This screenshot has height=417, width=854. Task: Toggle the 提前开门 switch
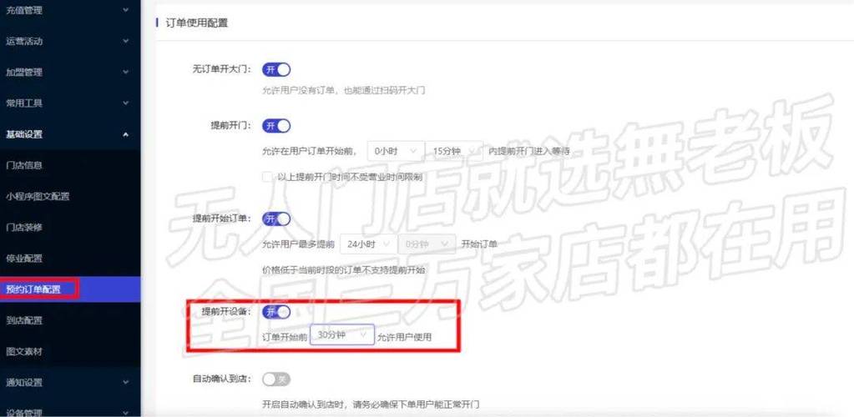276,126
